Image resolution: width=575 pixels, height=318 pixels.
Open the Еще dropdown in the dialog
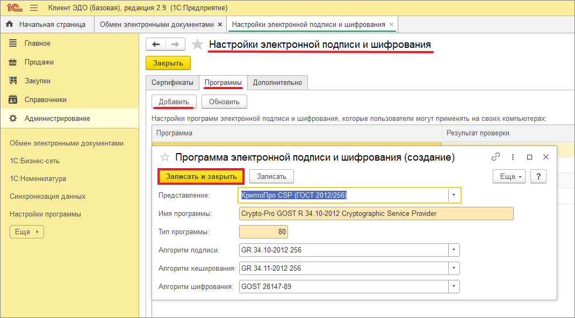click(x=508, y=176)
